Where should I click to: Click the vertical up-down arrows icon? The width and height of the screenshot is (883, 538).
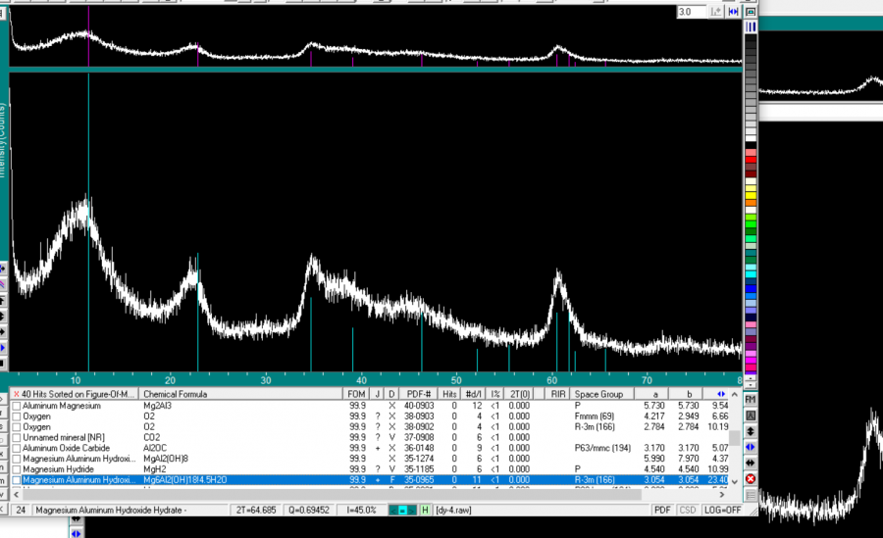(x=751, y=430)
